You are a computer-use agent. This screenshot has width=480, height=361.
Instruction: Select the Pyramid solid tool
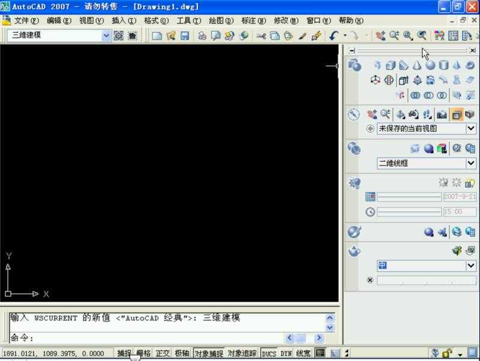(457, 65)
